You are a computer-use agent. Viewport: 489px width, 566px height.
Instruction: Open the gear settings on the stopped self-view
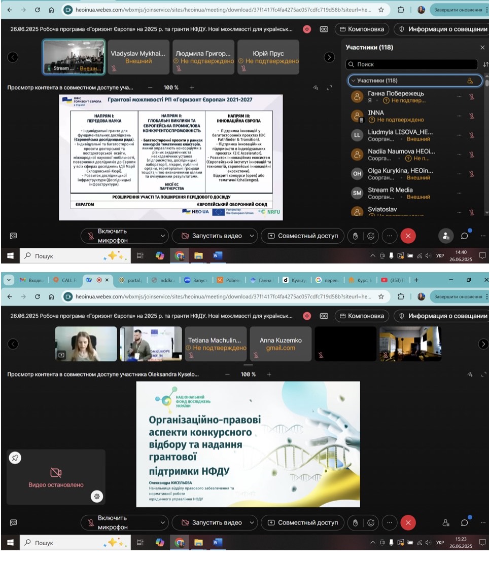(x=97, y=497)
